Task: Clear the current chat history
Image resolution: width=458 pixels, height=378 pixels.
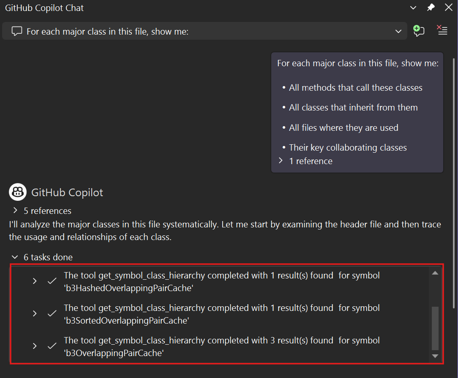Action: coord(442,30)
